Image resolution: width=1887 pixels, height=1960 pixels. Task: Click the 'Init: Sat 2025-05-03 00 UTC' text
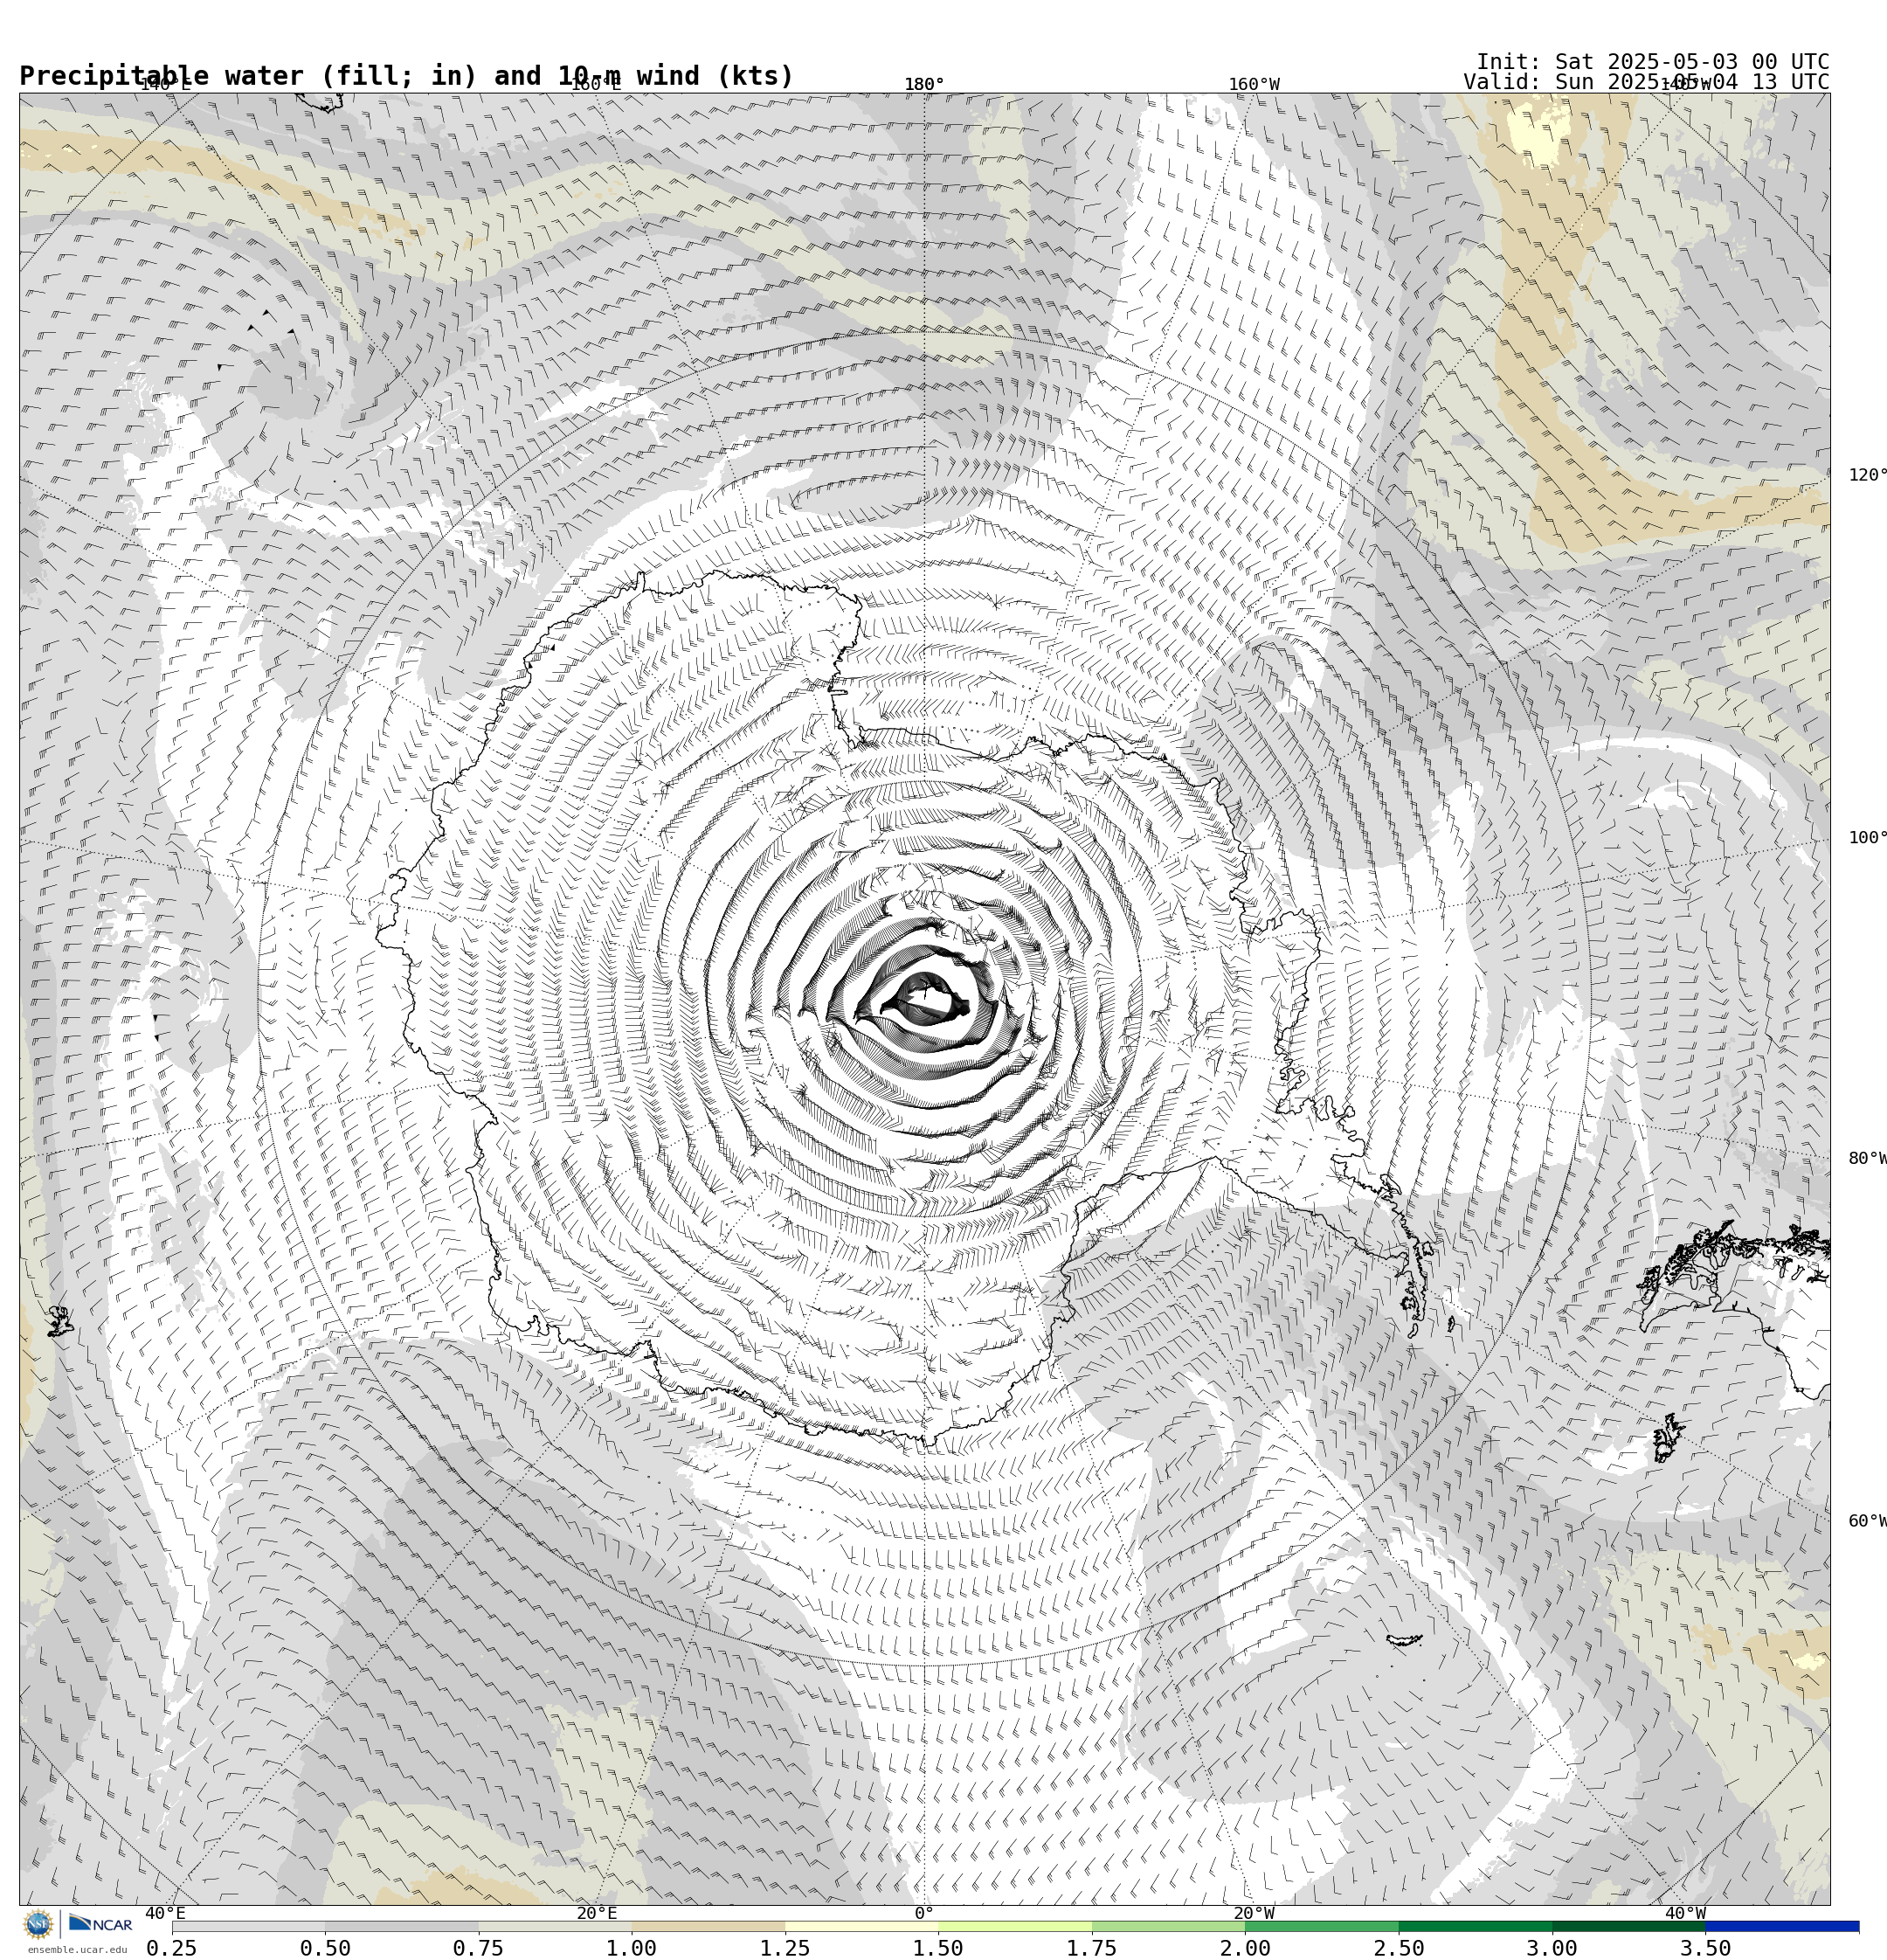click(x=1653, y=61)
